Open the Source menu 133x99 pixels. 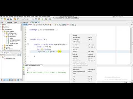(16, 16)
